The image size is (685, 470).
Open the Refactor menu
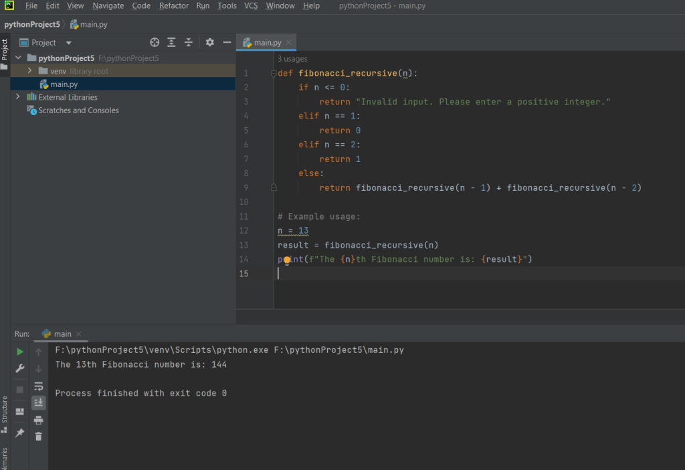pyautogui.click(x=173, y=6)
